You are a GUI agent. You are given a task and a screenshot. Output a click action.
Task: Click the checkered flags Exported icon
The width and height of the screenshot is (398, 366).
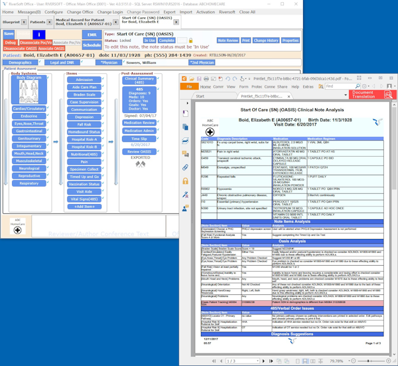pos(141,165)
